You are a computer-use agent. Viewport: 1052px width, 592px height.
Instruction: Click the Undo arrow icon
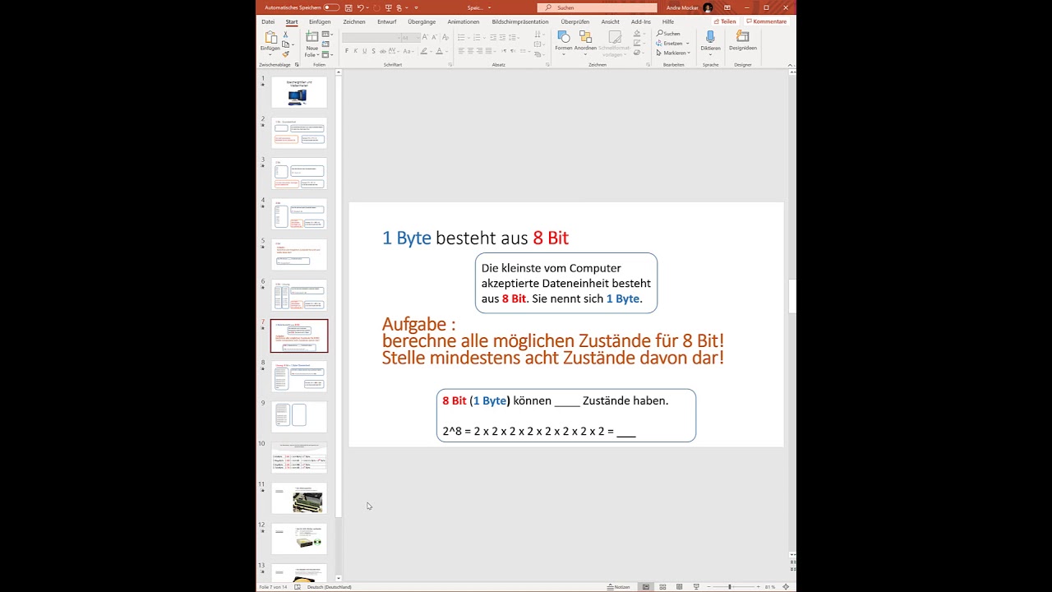(x=360, y=7)
